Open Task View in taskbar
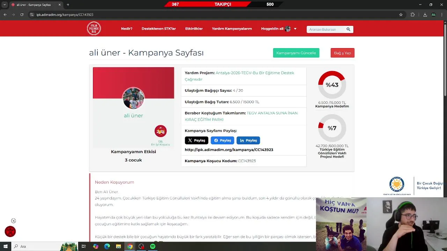Image resolution: width=447 pixels, height=251 pixels. (x=84, y=246)
